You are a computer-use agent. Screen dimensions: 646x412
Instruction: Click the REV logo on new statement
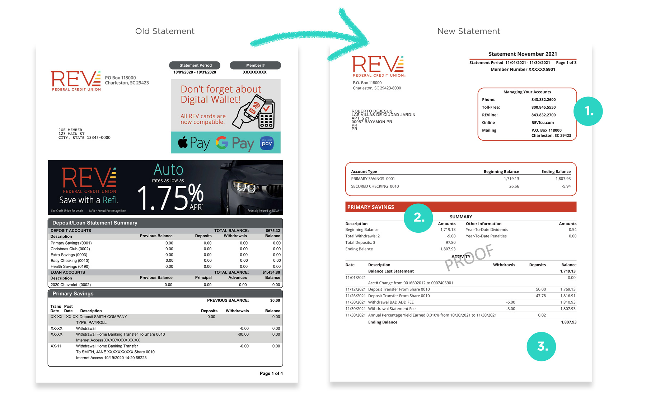click(x=379, y=66)
